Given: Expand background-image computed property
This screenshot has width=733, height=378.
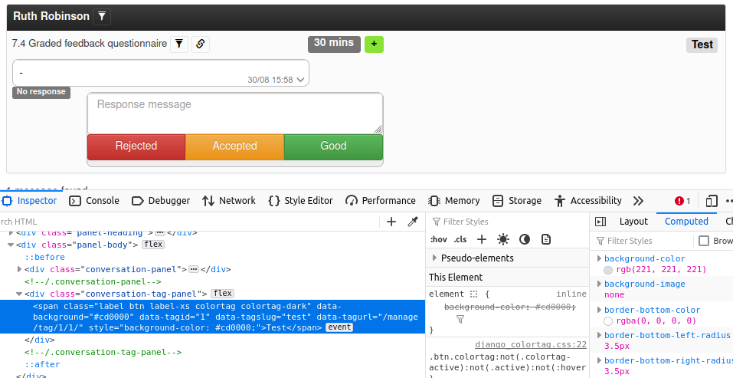Looking at the screenshot, I should [x=599, y=284].
